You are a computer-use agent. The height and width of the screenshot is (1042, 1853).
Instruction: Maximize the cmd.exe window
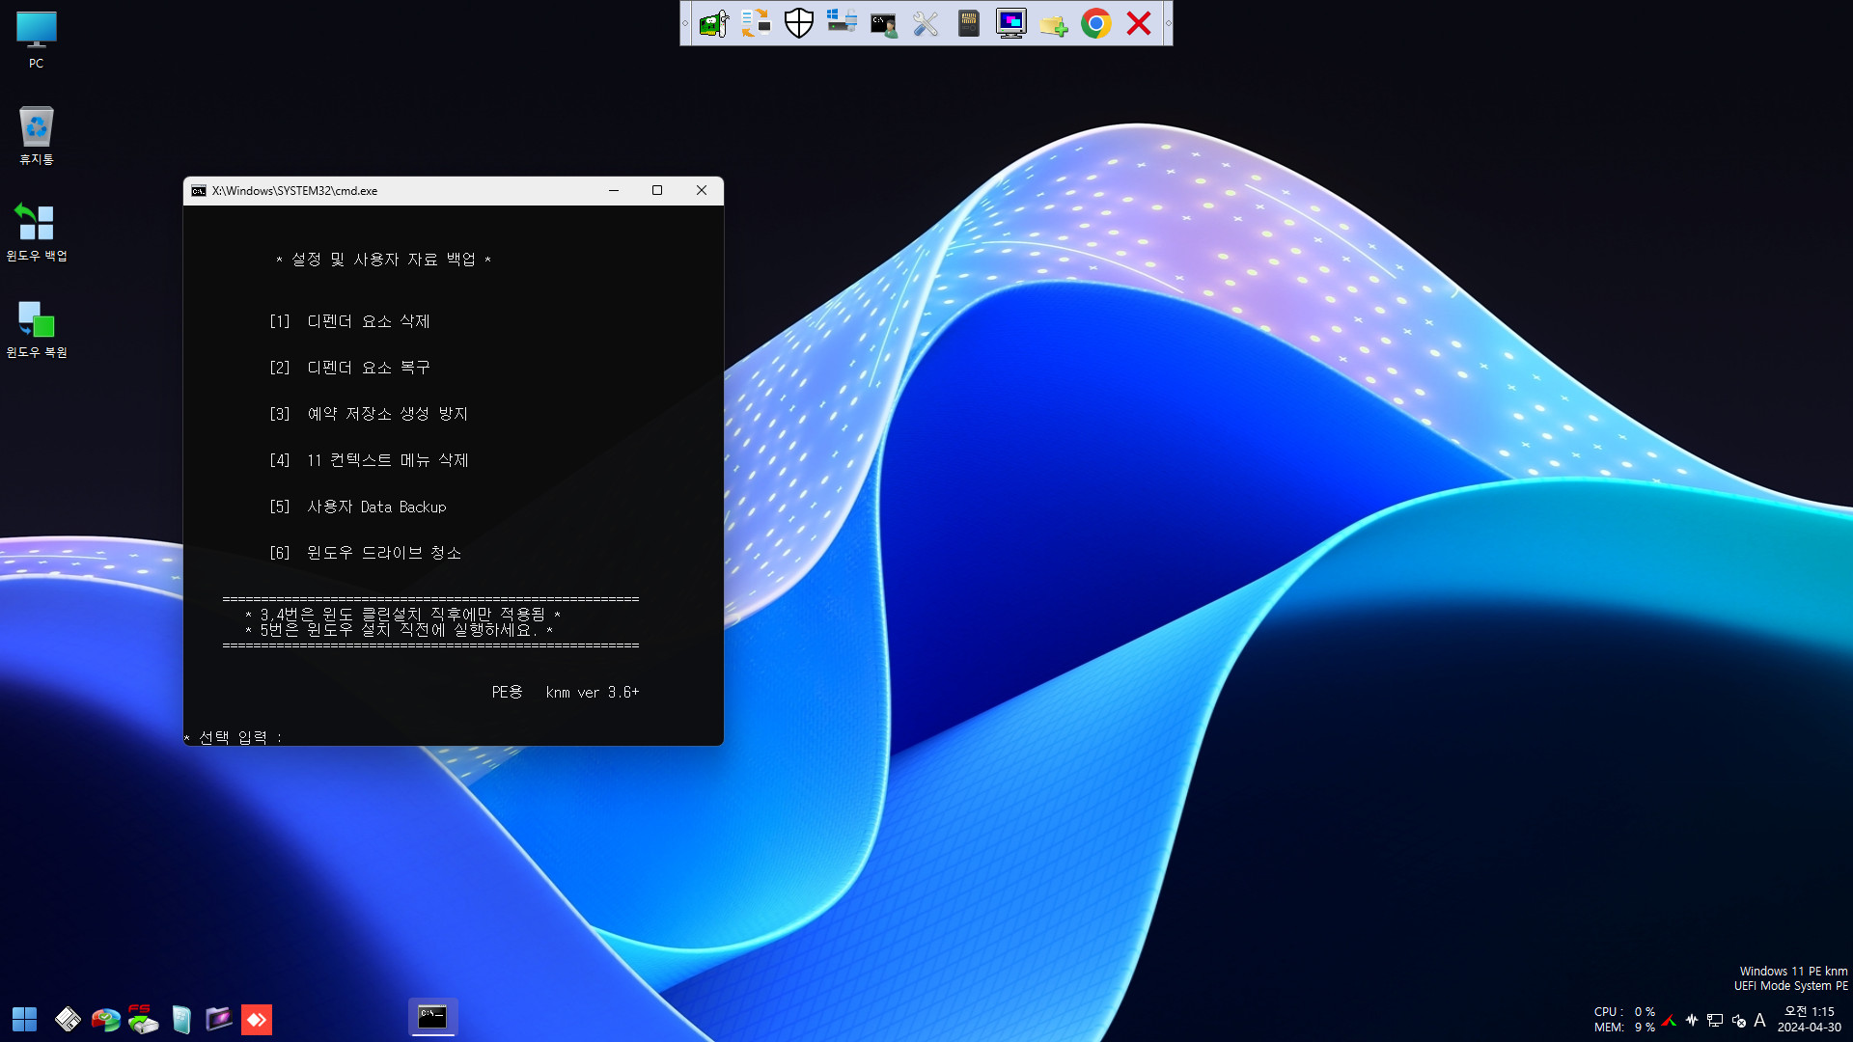tap(657, 190)
